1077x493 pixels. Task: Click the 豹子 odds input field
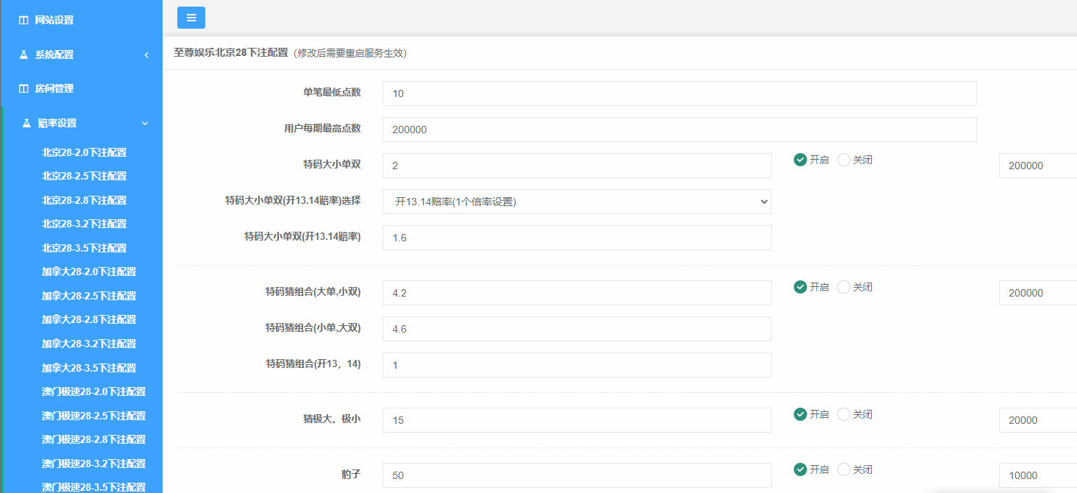[x=577, y=475]
